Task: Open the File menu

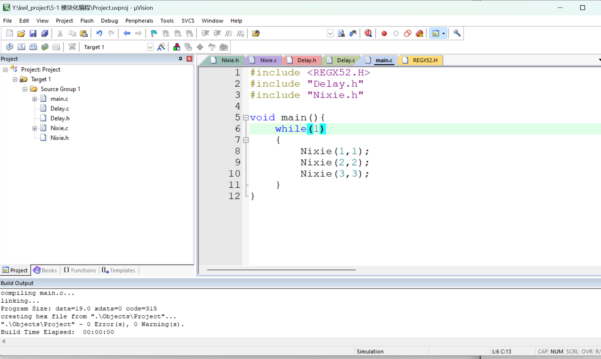Action: [x=8, y=21]
